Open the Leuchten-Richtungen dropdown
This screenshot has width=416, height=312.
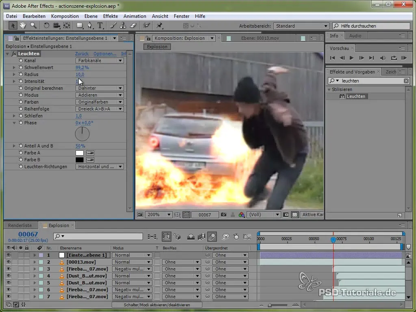(x=100, y=167)
